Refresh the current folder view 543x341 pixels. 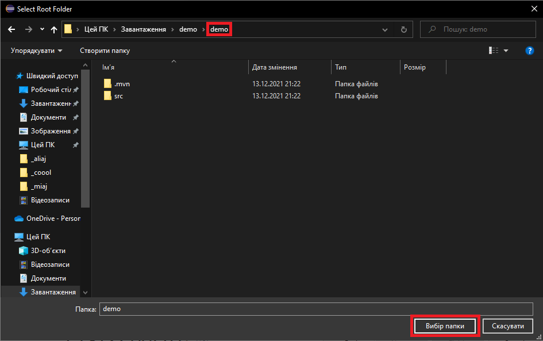click(x=404, y=29)
